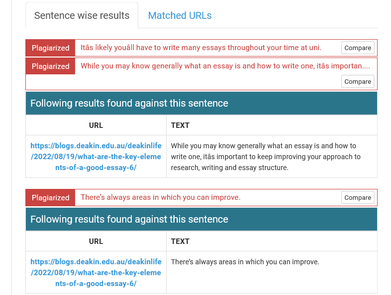Click the URL column header in the first results table
Image resolution: width=391 pixels, height=295 pixels.
pyautogui.click(x=96, y=125)
